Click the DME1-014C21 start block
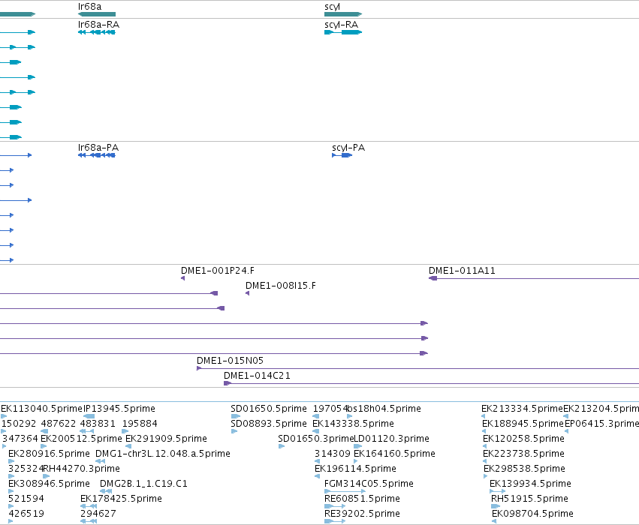Viewport: 639px width, 525px height. click(x=228, y=383)
